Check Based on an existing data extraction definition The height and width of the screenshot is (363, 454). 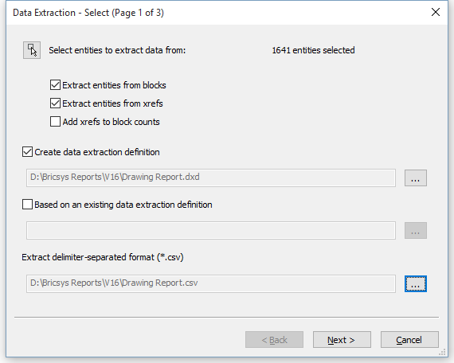click(27, 205)
